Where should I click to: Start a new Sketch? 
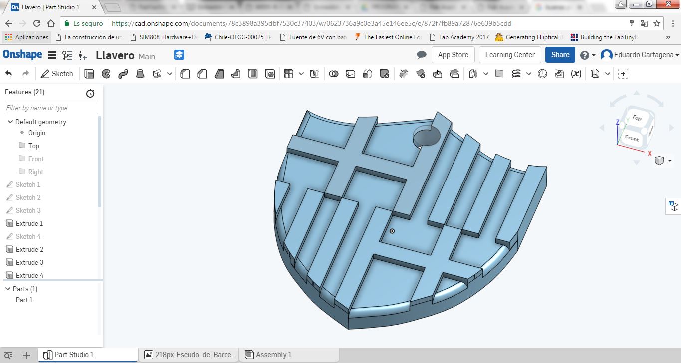(57, 74)
